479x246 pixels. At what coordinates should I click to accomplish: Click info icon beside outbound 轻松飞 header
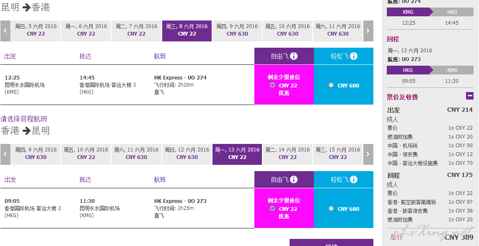353,56
